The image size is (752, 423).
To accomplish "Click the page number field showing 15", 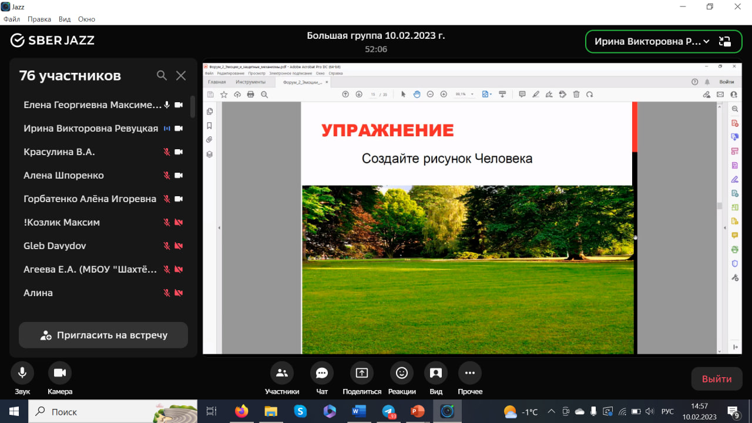I will coord(373,94).
